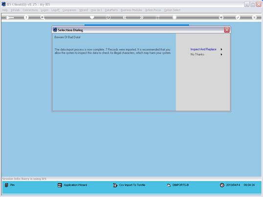Choose the No Thanks option
Screen dimensions: 263x197
[197, 54]
